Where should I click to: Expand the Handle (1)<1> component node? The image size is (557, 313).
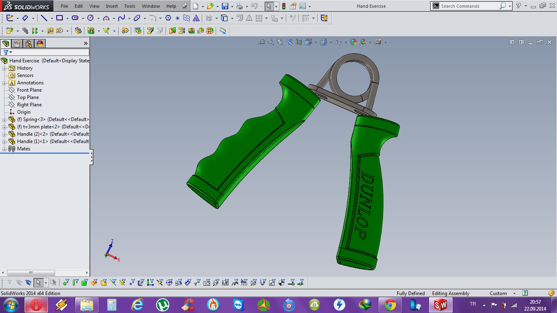[x=4, y=141]
